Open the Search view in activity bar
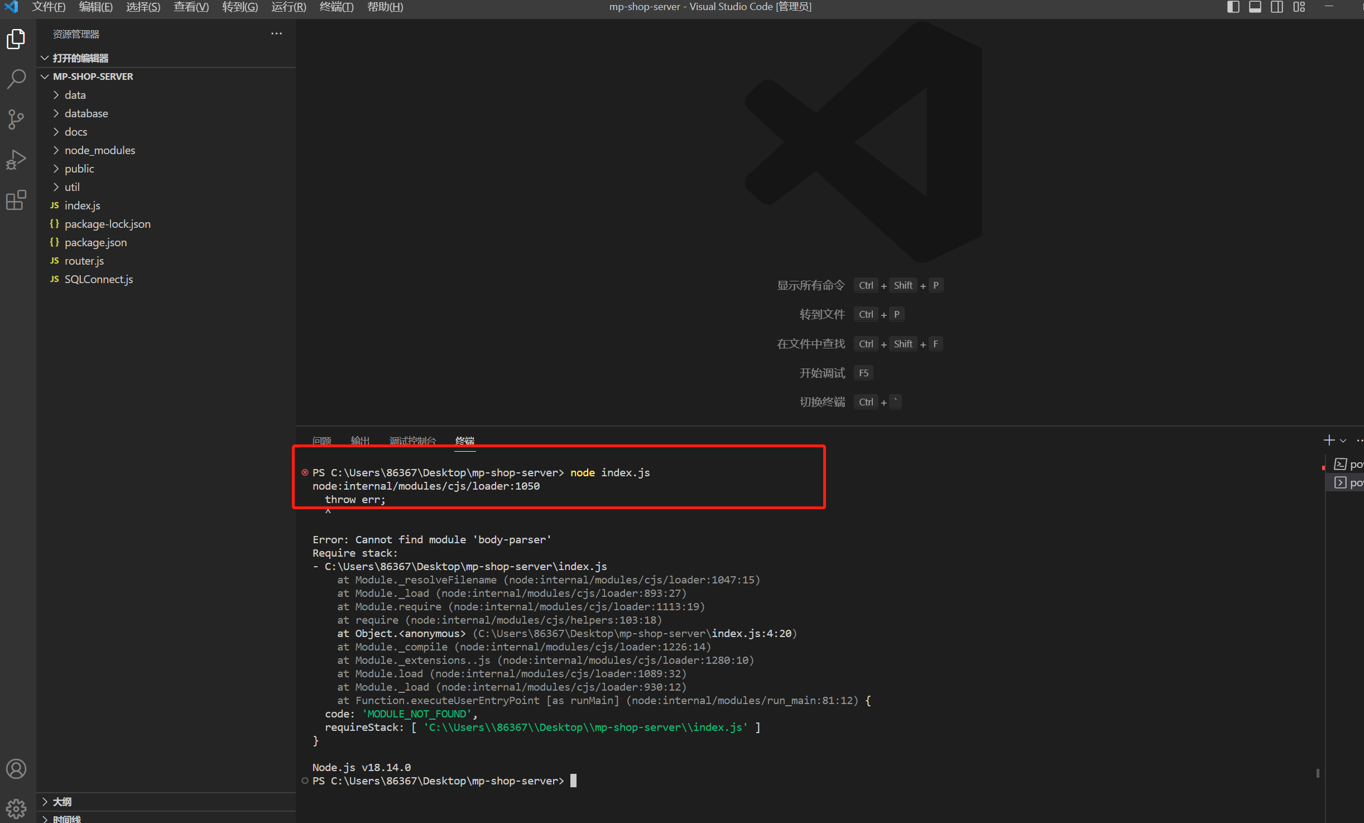This screenshot has width=1364, height=823. click(x=16, y=79)
